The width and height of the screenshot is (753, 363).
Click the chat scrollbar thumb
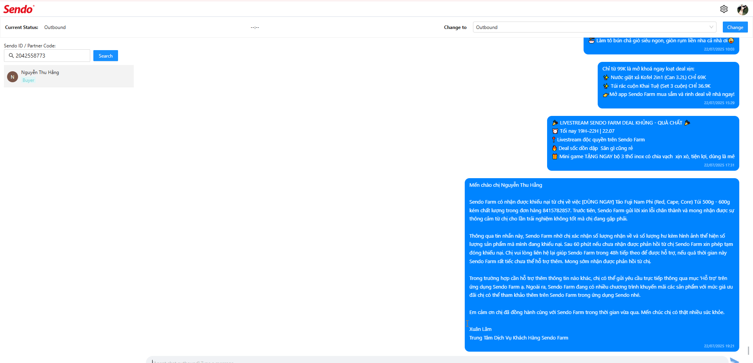[749, 350]
